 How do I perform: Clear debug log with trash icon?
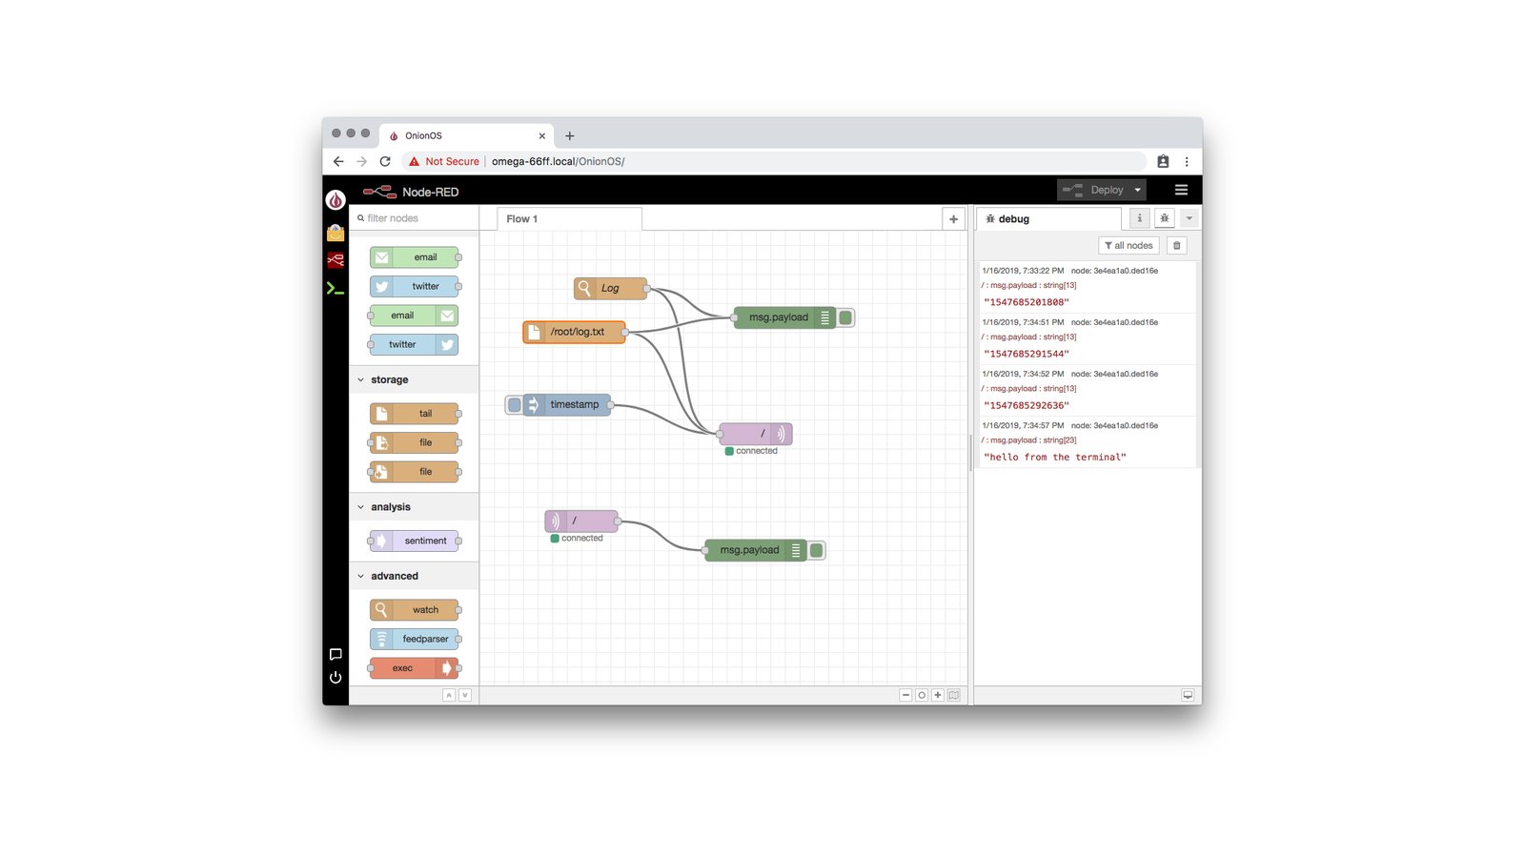[1177, 245]
